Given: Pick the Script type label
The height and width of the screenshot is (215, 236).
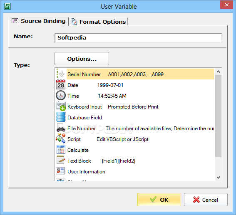Looking at the screenshot, I should point(74,139).
